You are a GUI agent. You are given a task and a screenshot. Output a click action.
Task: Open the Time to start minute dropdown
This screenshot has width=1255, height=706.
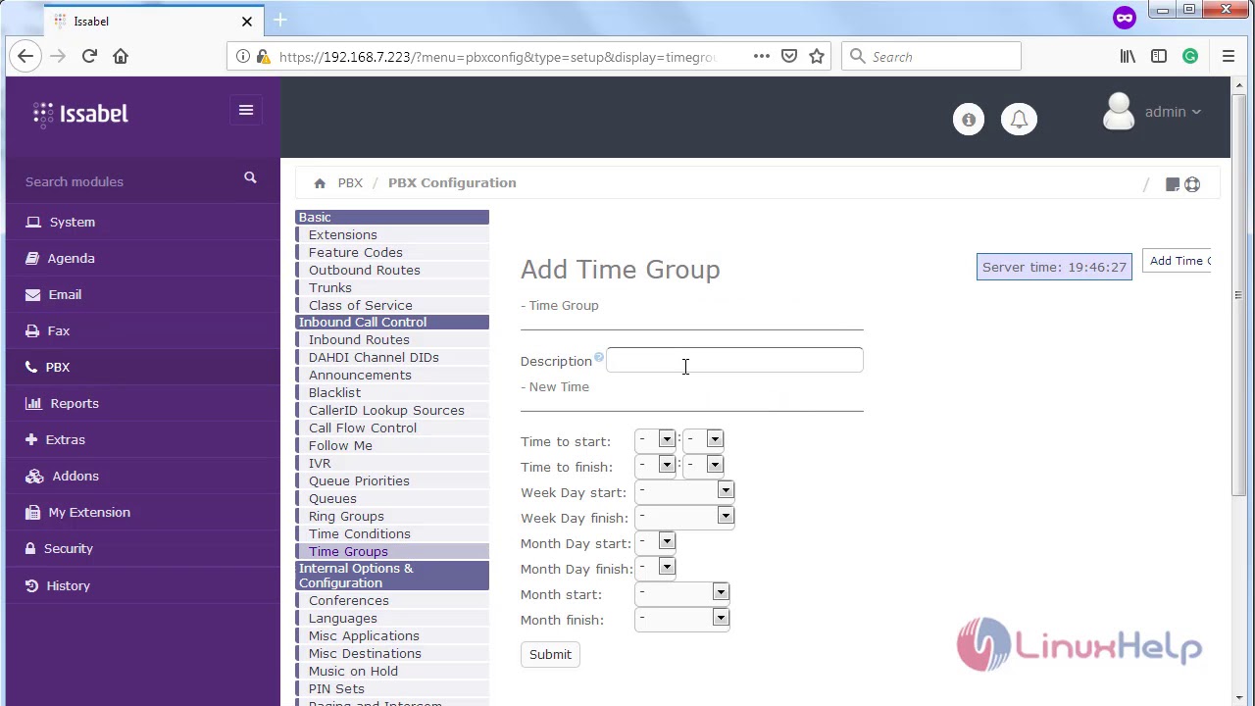coord(703,439)
